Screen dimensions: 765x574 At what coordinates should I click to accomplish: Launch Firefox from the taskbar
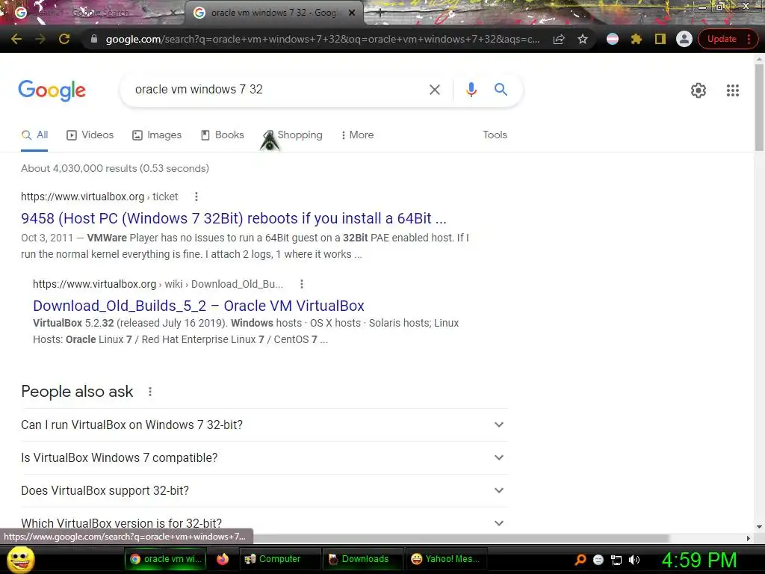(223, 559)
